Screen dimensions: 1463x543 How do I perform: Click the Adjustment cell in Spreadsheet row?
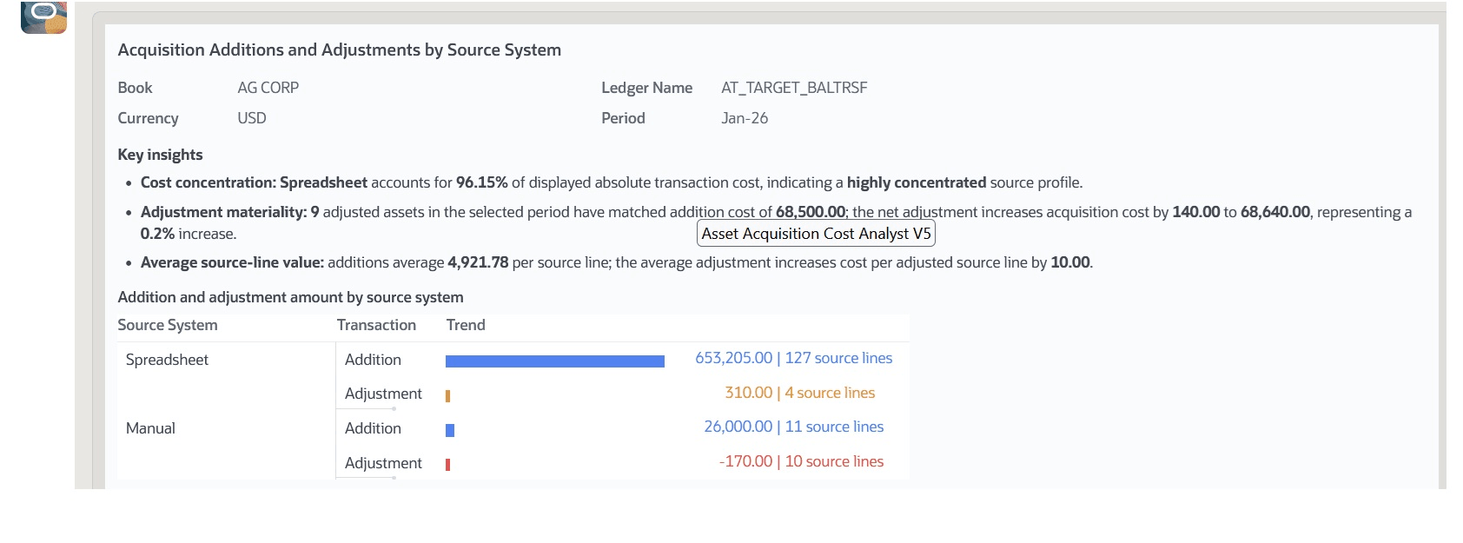(x=383, y=394)
